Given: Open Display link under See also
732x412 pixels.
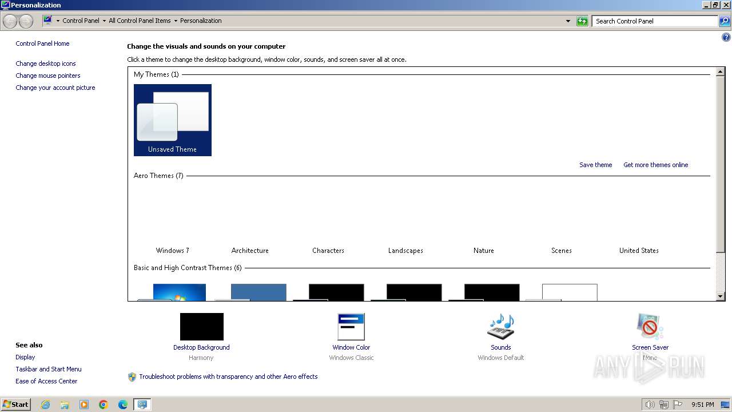Looking at the screenshot, I should 25,357.
